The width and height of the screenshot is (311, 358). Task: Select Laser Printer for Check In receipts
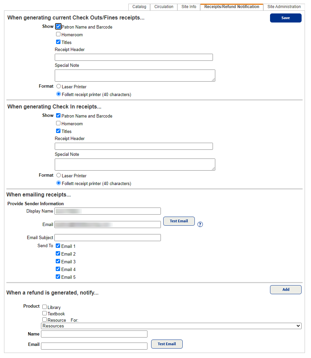click(x=58, y=175)
